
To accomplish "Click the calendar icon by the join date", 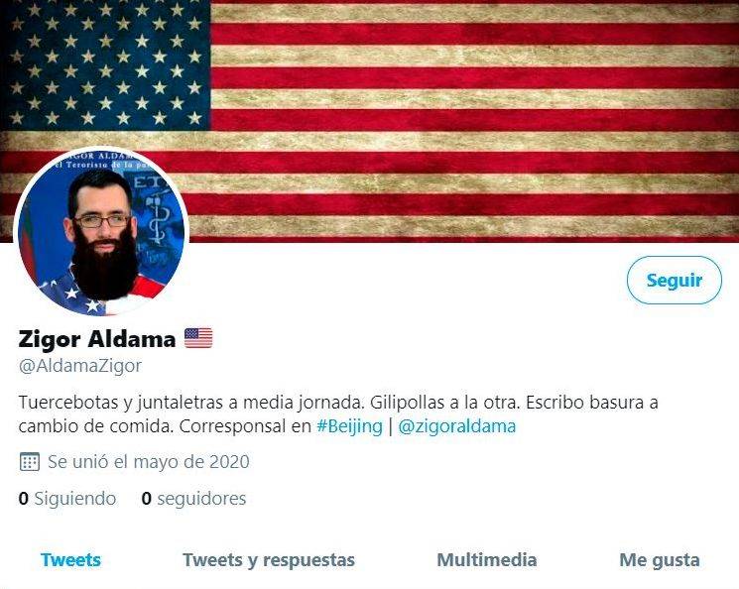I will (x=30, y=461).
